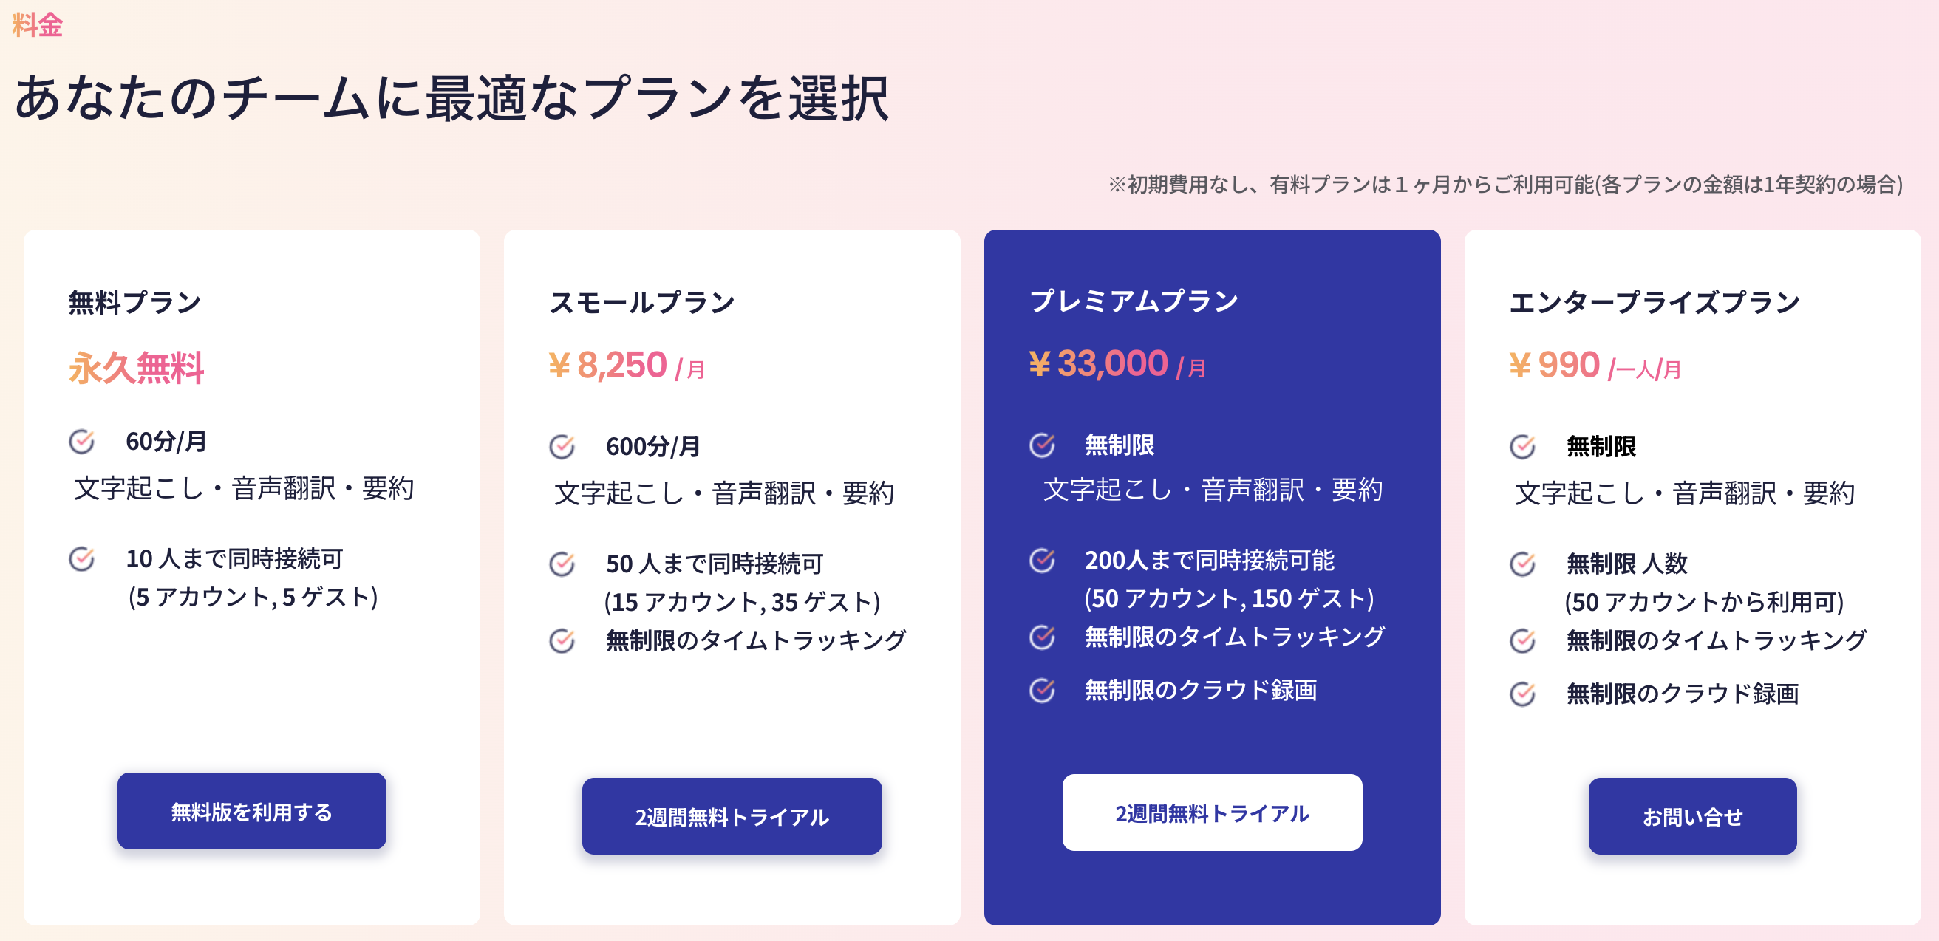1939x941 pixels.
Task: Click the check icon beside 10人まで同時接続可
Action: [x=82, y=559]
